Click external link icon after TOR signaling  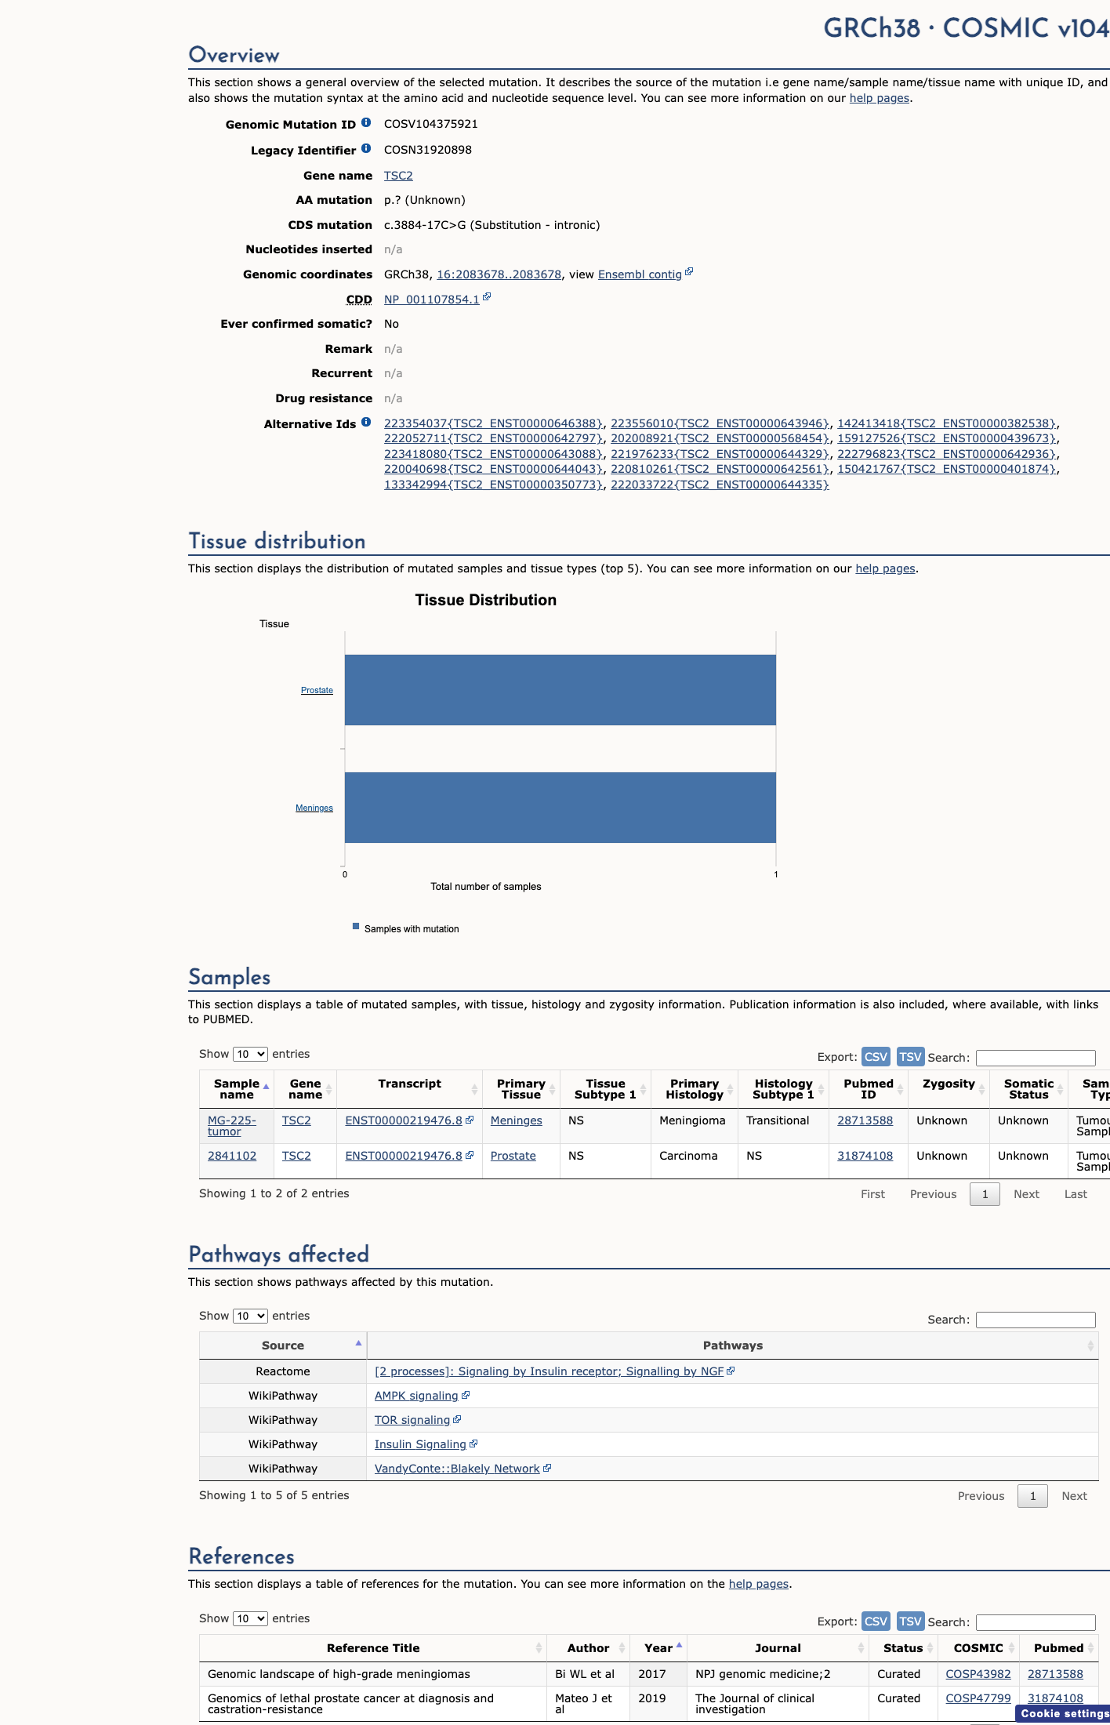tap(457, 1420)
